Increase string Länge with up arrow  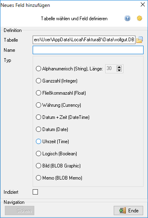point(119,67)
